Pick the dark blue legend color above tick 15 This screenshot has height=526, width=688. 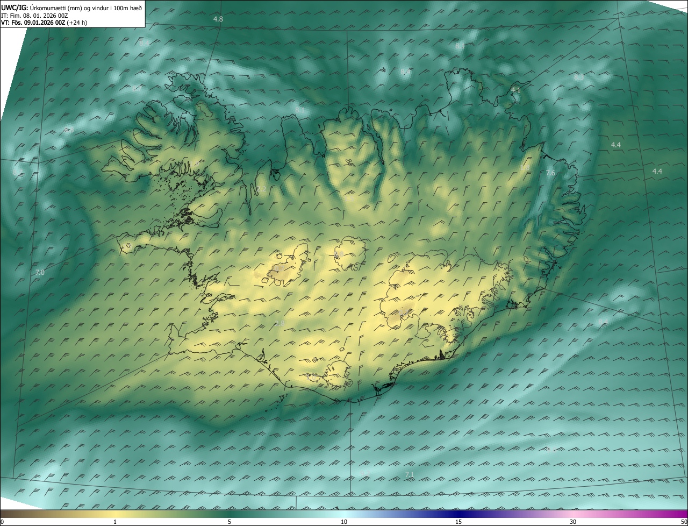pyautogui.click(x=458, y=514)
